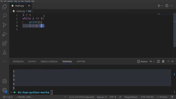The image size is (176, 99).
Task: Click the VISUAL LINE vim mode indicator
Action: coord(24,97)
